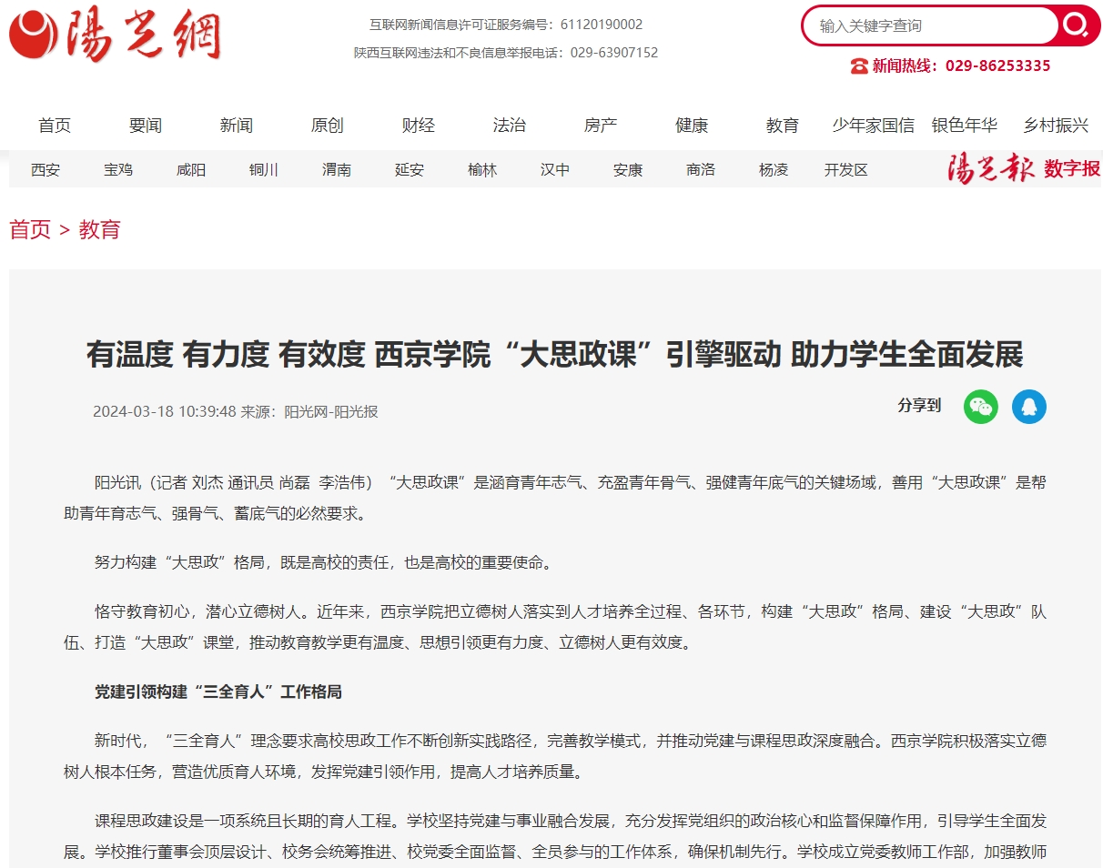Open 阳光报 数字报 banner

1024,169
